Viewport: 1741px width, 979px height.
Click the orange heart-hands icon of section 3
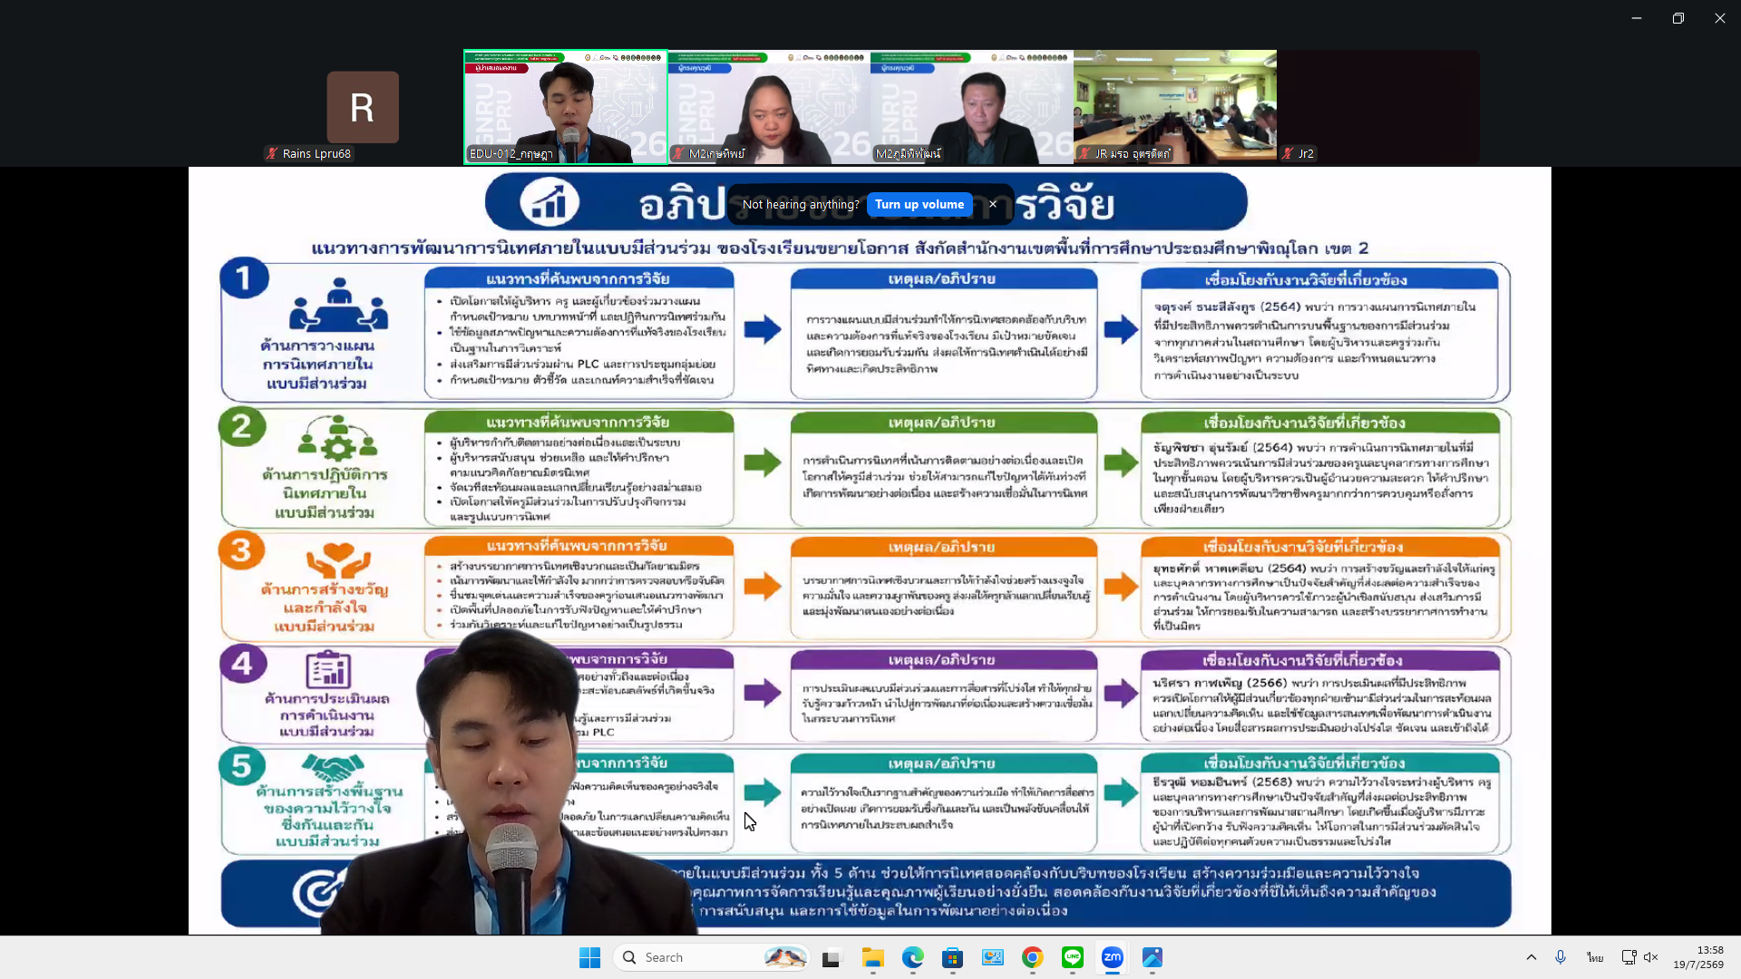click(337, 561)
